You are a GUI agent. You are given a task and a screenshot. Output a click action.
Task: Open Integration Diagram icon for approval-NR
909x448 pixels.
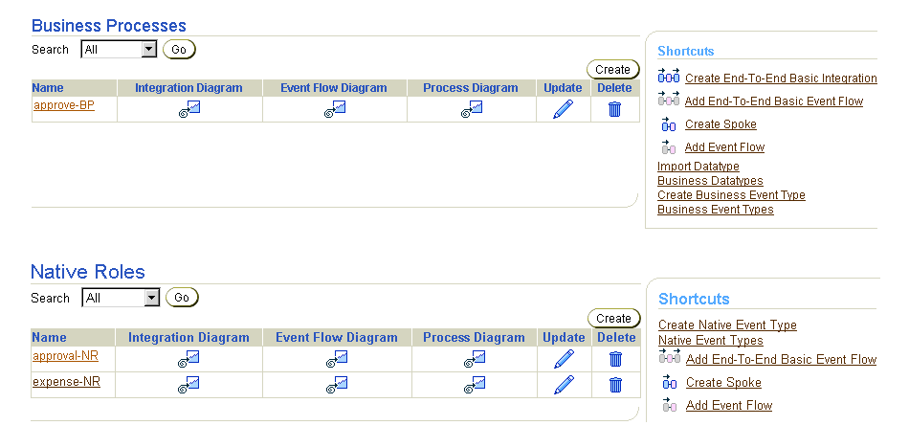click(188, 359)
